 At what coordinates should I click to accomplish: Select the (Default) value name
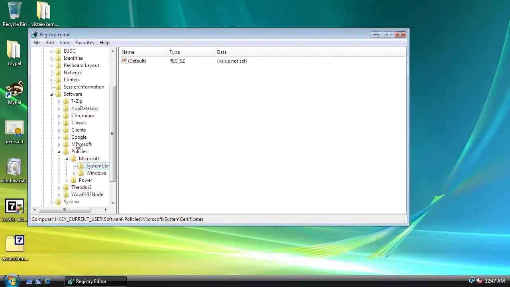[x=137, y=61]
